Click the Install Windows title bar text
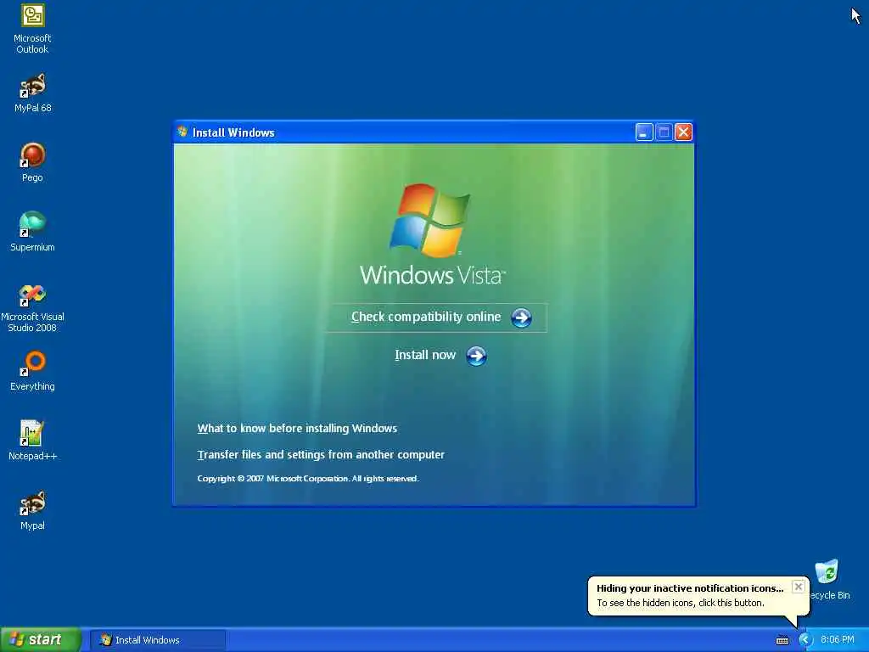869x652 pixels. tap(233, 132)
